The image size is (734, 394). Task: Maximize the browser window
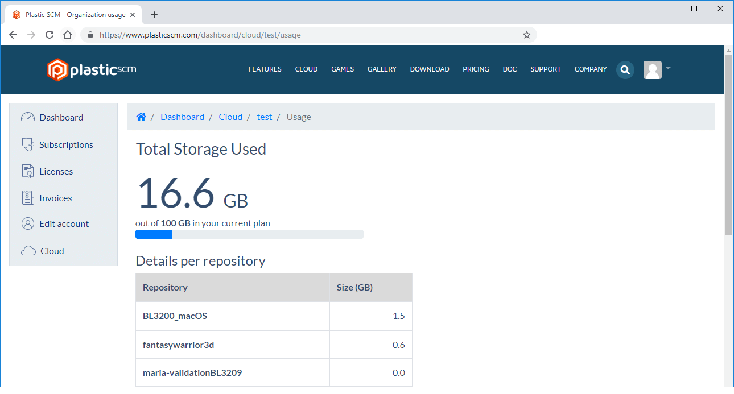(694, 9)
